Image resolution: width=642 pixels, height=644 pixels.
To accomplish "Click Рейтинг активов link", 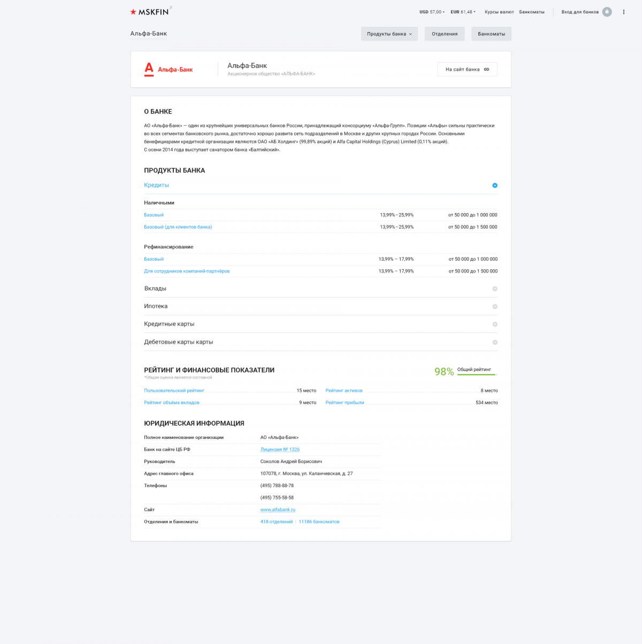I will pos(344,391).
